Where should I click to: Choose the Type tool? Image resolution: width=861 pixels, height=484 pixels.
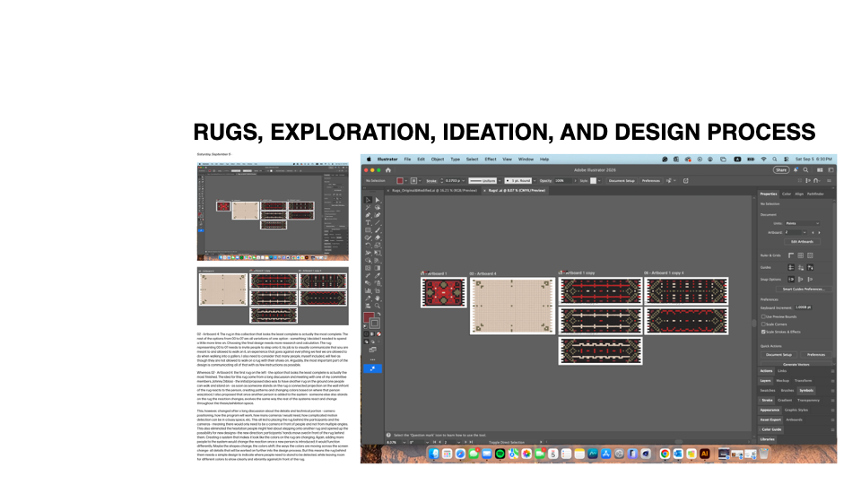tap(368, 222)
